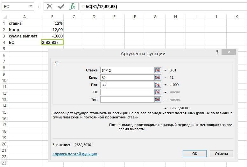
Task: Close the Аргументы функции dialog
Action: pos(229,52)
